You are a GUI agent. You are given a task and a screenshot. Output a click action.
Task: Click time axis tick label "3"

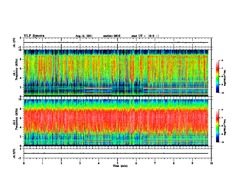pos(80,163)
